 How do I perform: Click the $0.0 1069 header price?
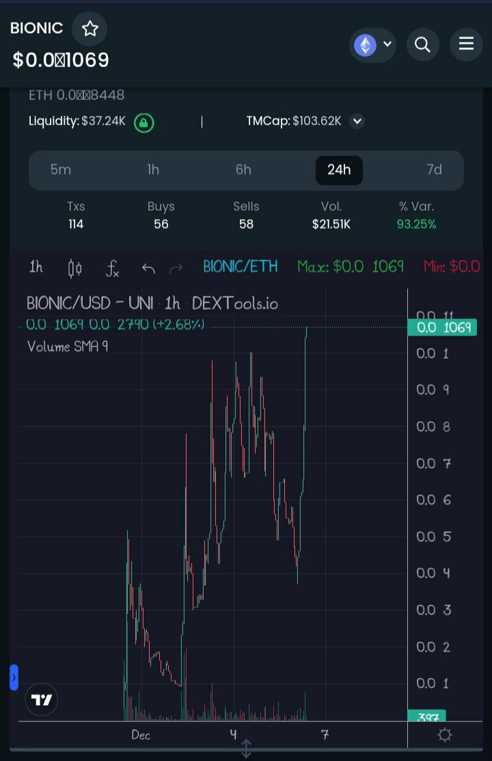[x=61, y=60]
